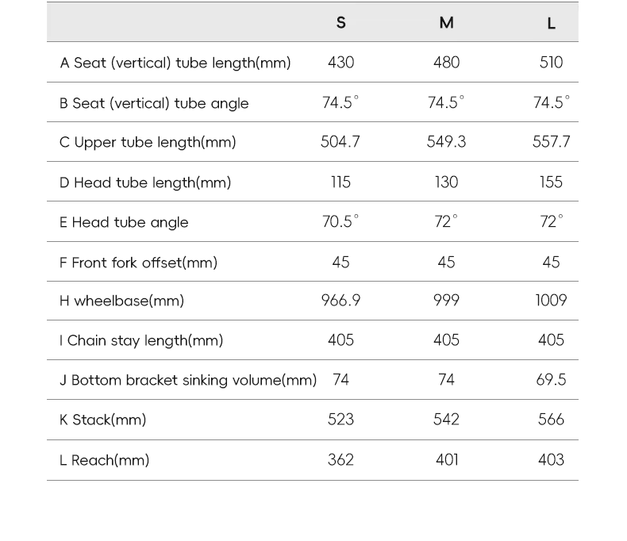Viewport: 627px width, 541px height.
Task: Click the M size column header
Action: point(446,23)
